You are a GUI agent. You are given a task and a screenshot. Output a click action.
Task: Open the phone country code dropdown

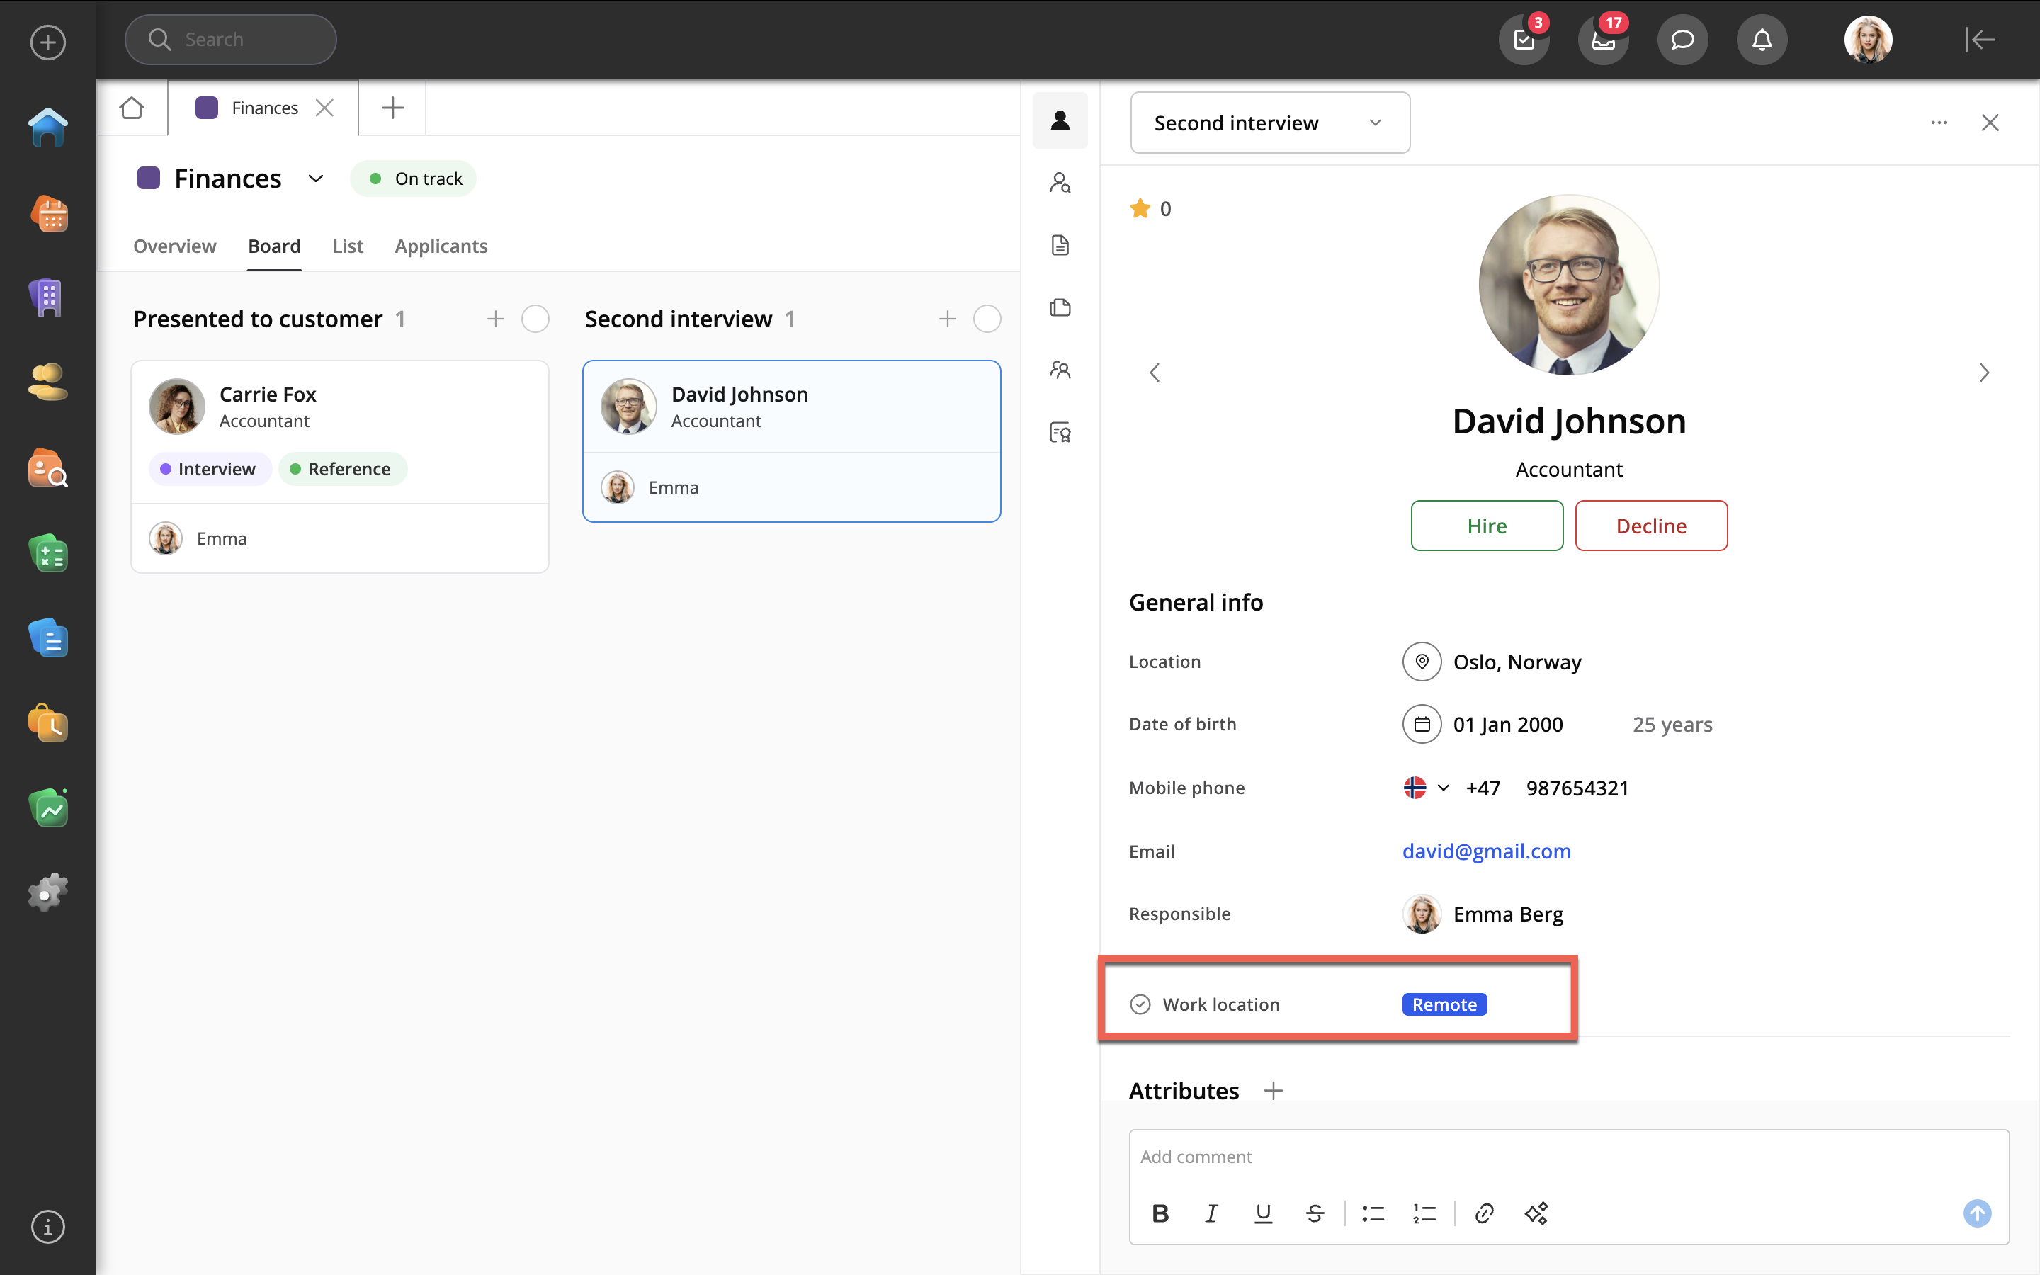click(1442, 788)
